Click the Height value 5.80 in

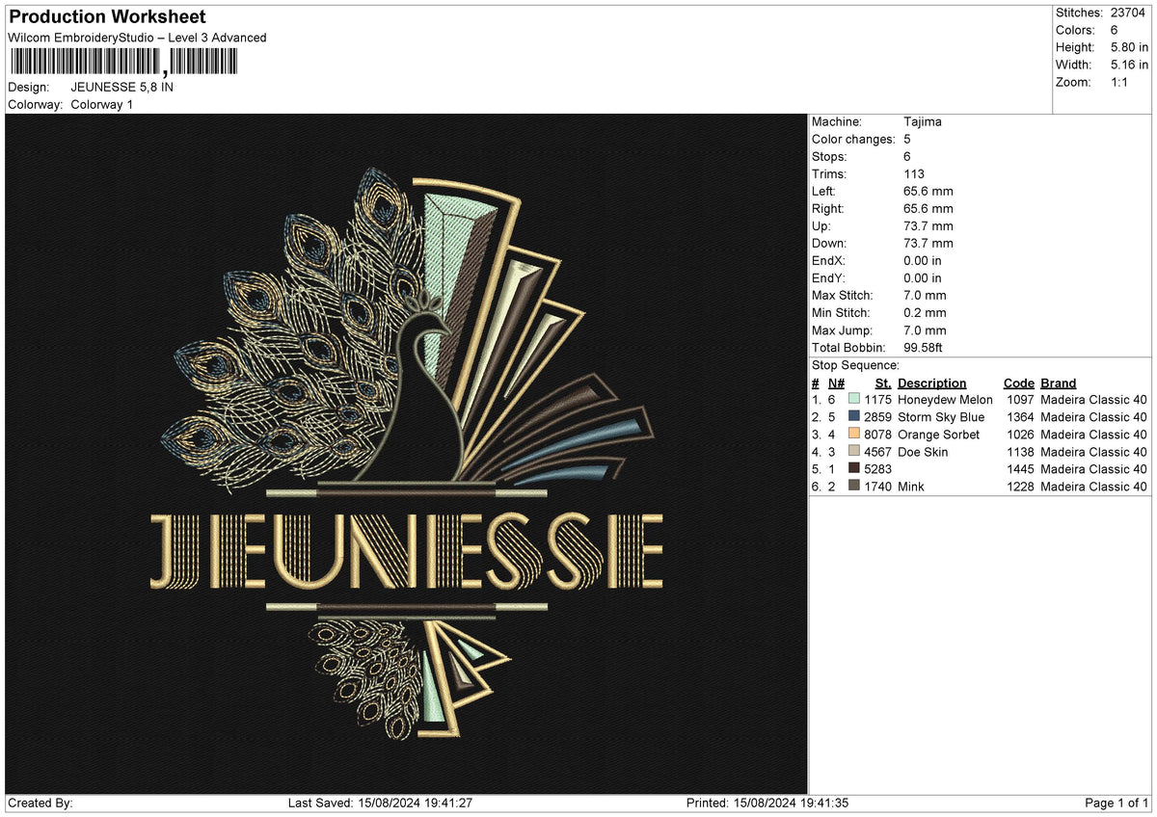(x=1129, y=47)
